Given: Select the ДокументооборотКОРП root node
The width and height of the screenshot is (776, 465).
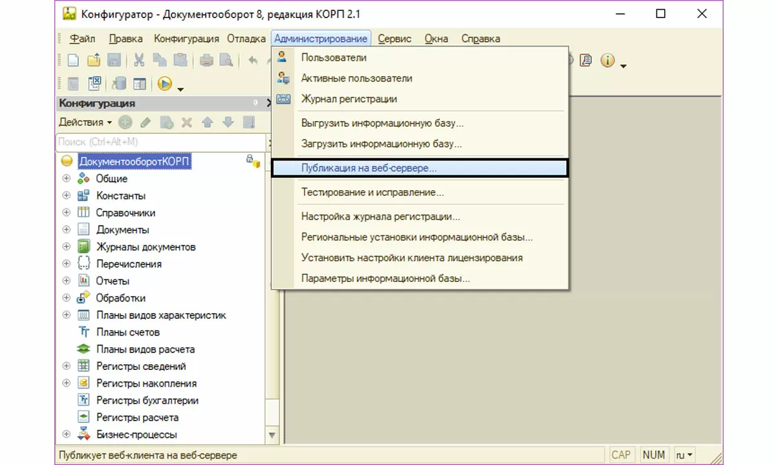Looking at the screenshot, I should point(135,161).
